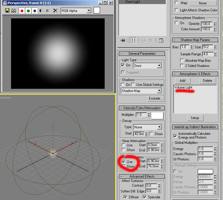The height and width of the screenshot is (200, 223).
Task: Pin the modifier stack
Action: pos(123,40)
